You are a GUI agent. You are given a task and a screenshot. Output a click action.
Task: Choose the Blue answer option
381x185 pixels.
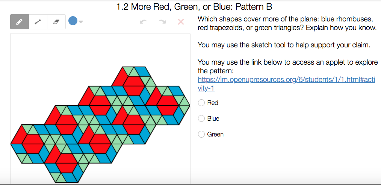coord(202,118)
